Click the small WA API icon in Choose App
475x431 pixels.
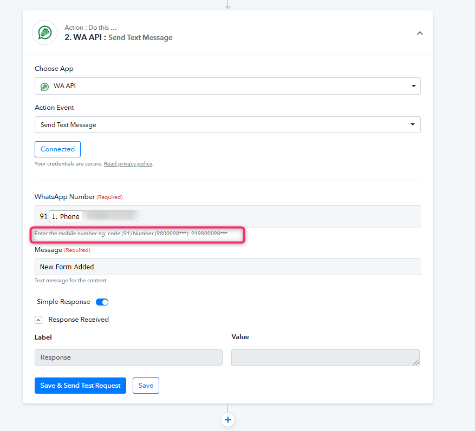[45, 87]
